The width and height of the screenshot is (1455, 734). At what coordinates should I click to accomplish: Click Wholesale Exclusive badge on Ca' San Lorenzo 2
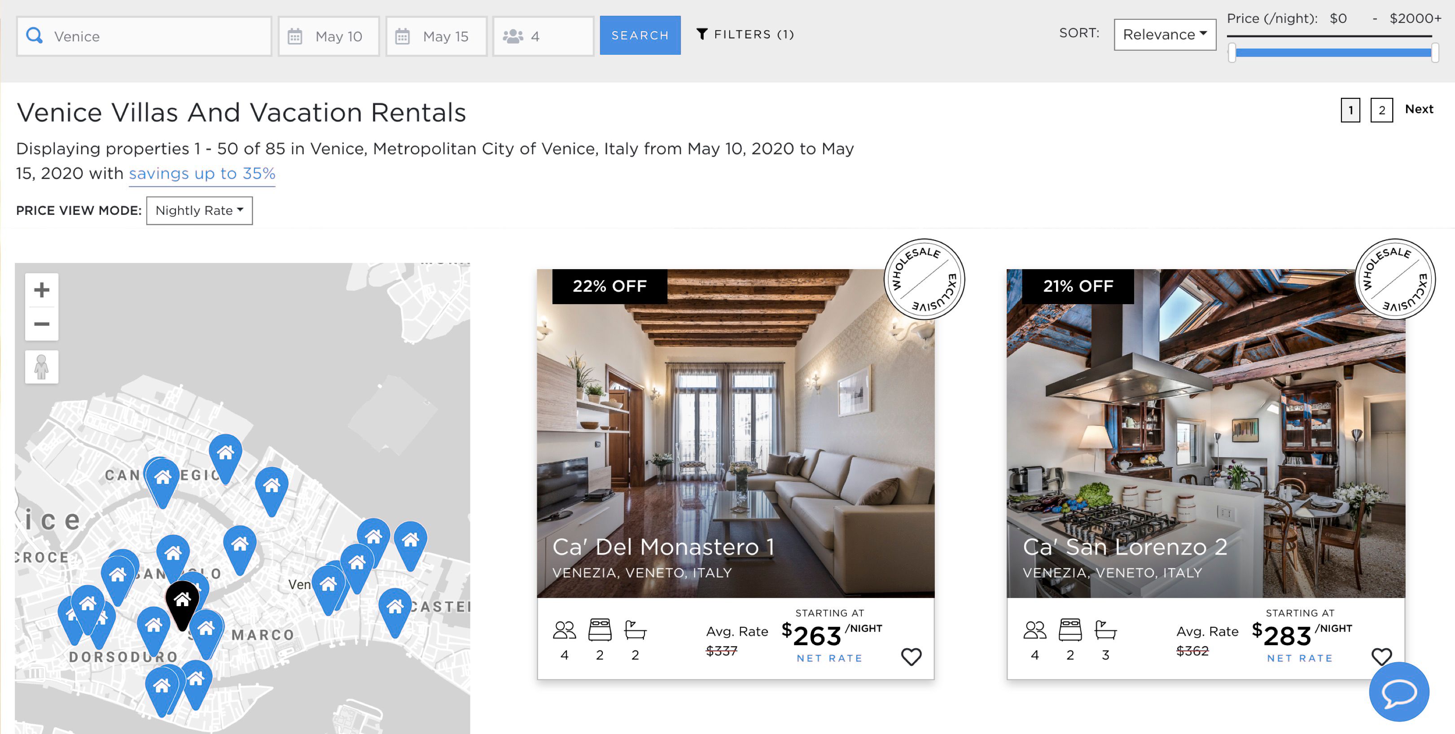[1394, 279]
